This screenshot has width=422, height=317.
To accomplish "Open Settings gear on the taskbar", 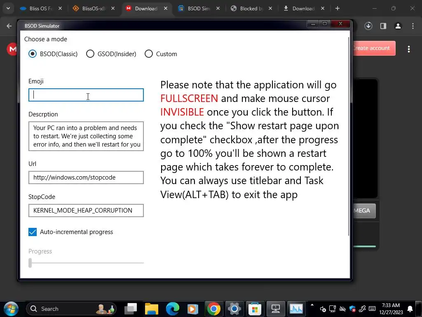I will 234,309.
